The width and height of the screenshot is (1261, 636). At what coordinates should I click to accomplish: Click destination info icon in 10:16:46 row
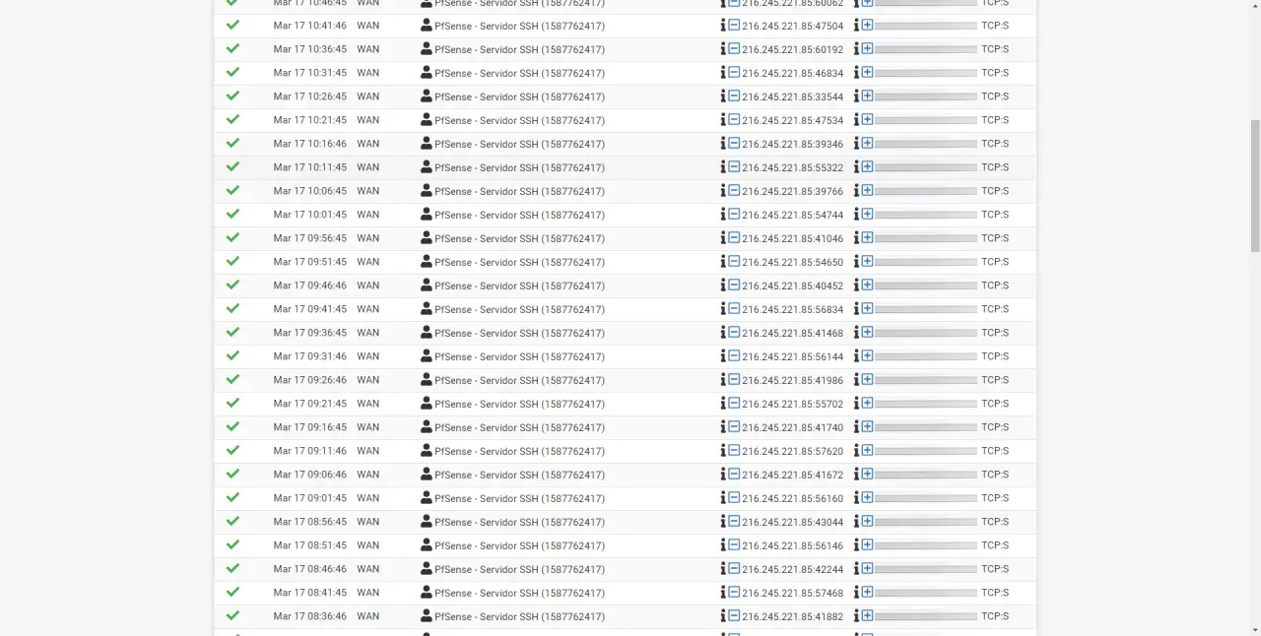[x=856, y=143]
